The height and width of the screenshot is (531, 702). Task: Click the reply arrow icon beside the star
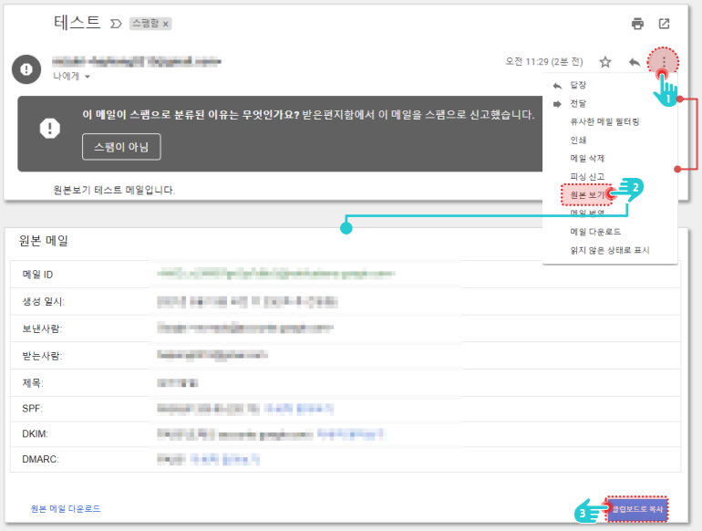coord(635,62)
